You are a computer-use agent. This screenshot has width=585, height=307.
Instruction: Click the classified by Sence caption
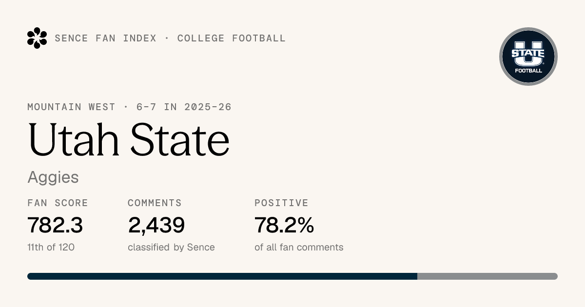click(171, 247)
